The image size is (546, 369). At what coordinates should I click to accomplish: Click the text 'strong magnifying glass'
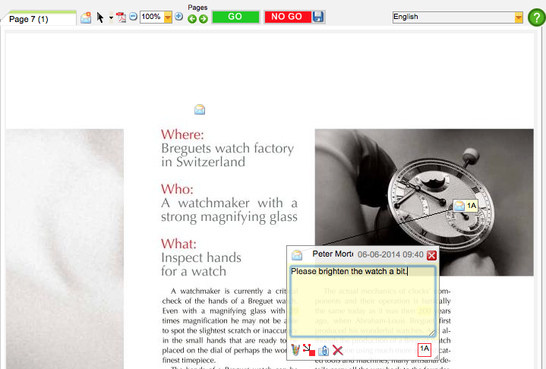(229, 217)
